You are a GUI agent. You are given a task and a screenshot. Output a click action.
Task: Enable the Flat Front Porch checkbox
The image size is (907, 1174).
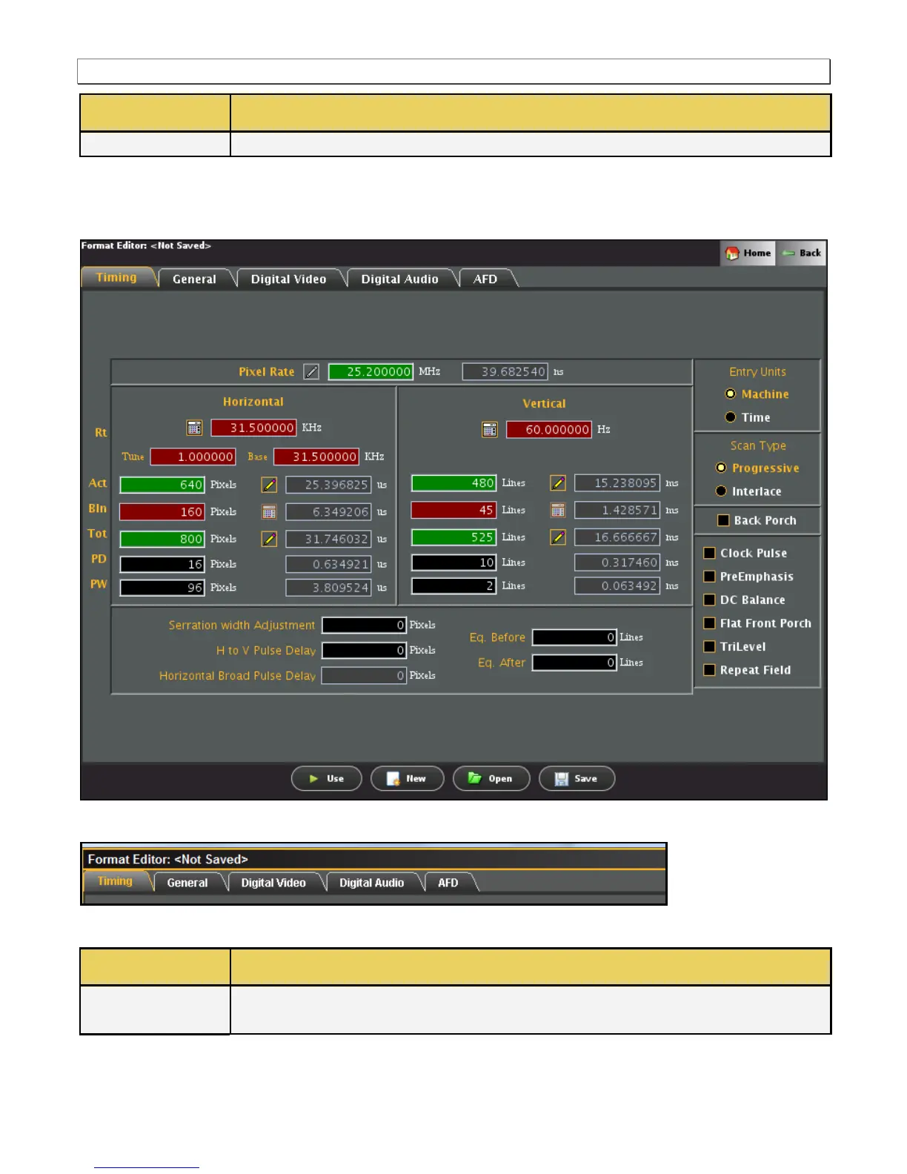(709, 623)
